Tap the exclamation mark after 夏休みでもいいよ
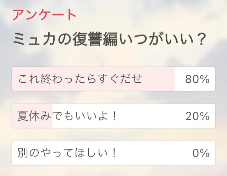The width and height of the screenshot is (227, 176). click(x=114, y=116)
